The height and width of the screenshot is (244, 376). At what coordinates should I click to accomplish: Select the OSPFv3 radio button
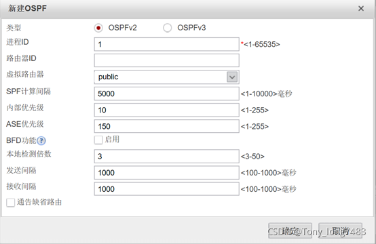click(x=167, y=28)
